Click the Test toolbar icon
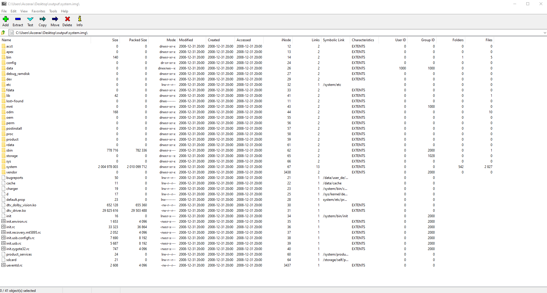547x293 pixels. tap(30, 19)
